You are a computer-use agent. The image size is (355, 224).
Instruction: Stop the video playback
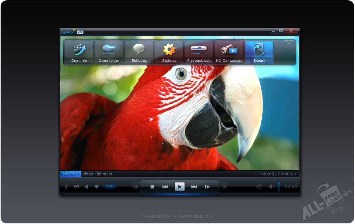pyautogui.click(x=152, y=187)
